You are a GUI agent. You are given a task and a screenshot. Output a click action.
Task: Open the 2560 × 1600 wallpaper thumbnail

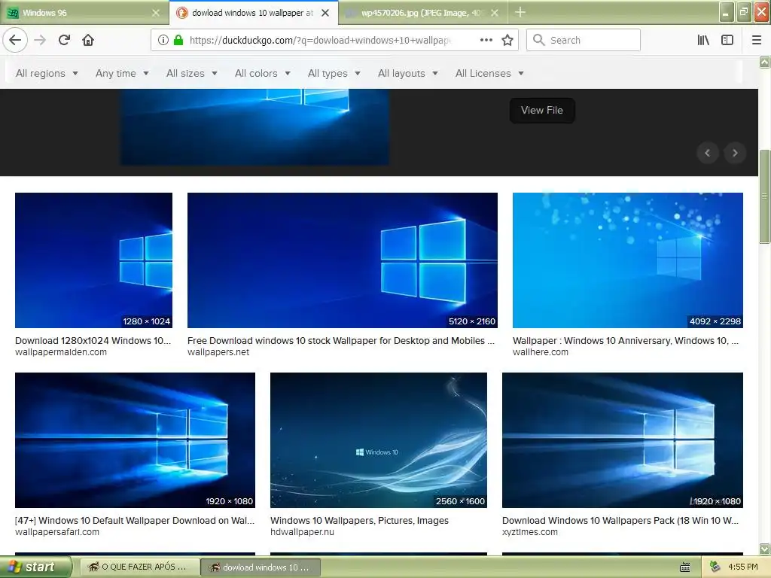tap(379, 440)
